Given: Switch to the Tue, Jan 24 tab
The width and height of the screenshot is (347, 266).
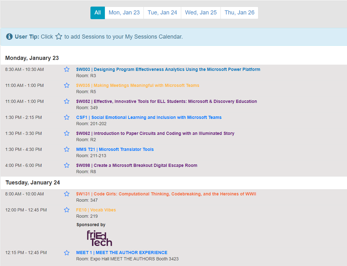Looking at the screenshot, I should [x=162, y=13].
